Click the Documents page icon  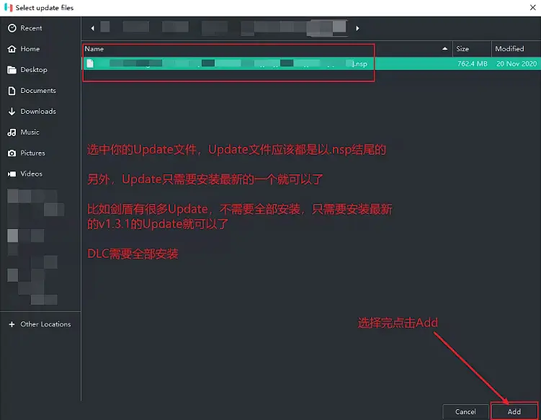tap(12, 91)
